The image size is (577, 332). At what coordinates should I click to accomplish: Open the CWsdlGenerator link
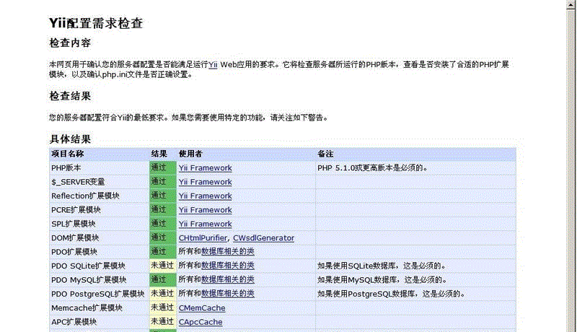coord(263,237)
